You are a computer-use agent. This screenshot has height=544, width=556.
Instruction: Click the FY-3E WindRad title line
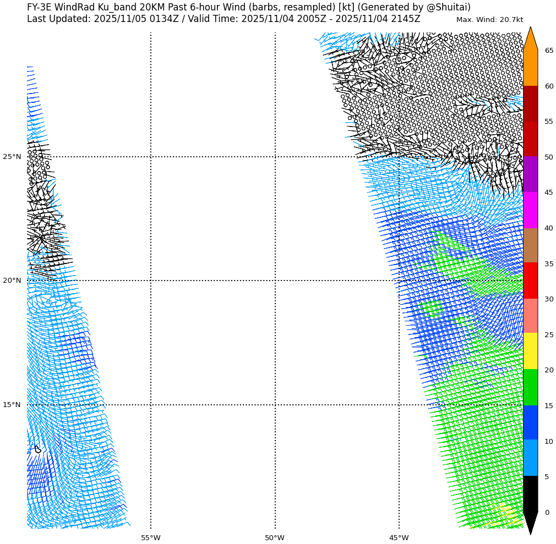pos(249,7)
